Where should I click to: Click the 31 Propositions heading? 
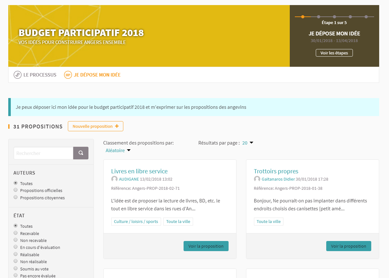[x=38, y=127]
